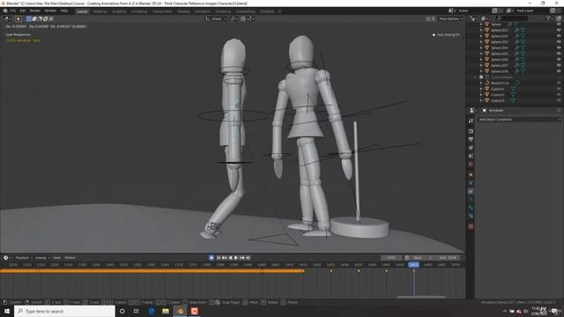The height and width of the screenshot is (317, 564).
Task: Open the Add Object Constraint dropdown
Action: (x=519, y=120)
